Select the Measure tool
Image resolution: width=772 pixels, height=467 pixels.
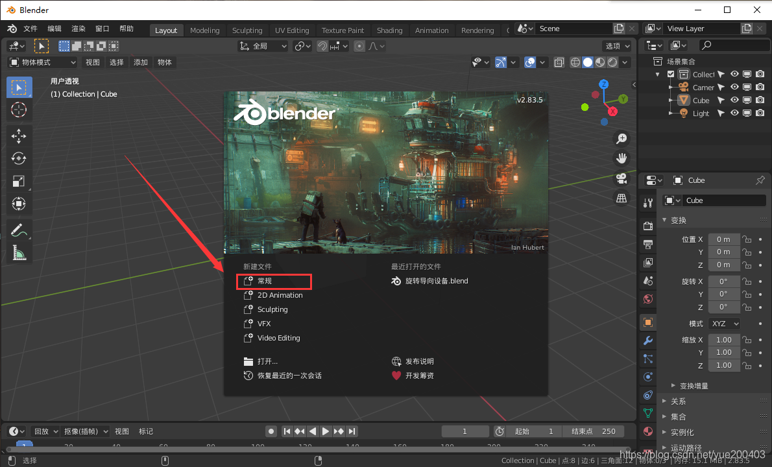pos(19,253)
